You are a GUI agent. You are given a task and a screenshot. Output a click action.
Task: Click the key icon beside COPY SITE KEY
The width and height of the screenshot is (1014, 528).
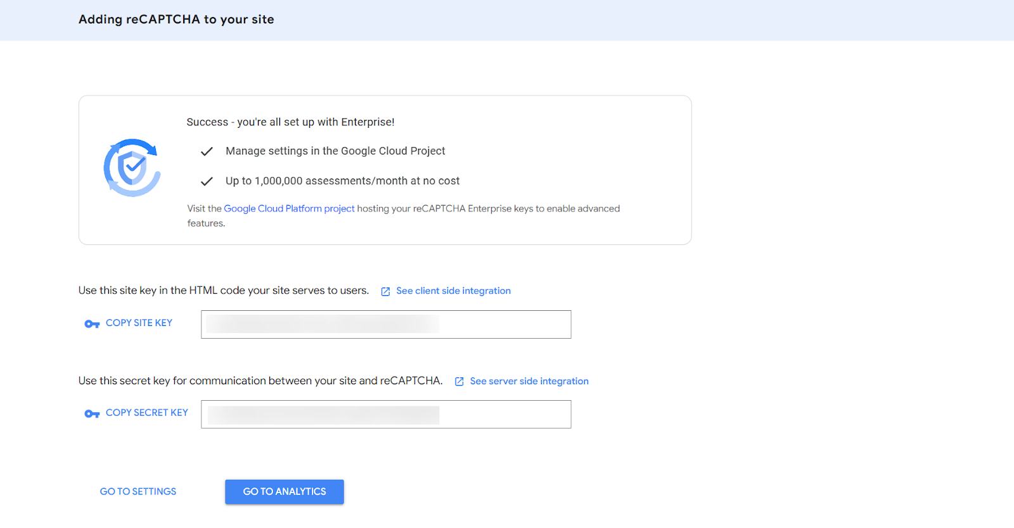click(x=92, y=324)
